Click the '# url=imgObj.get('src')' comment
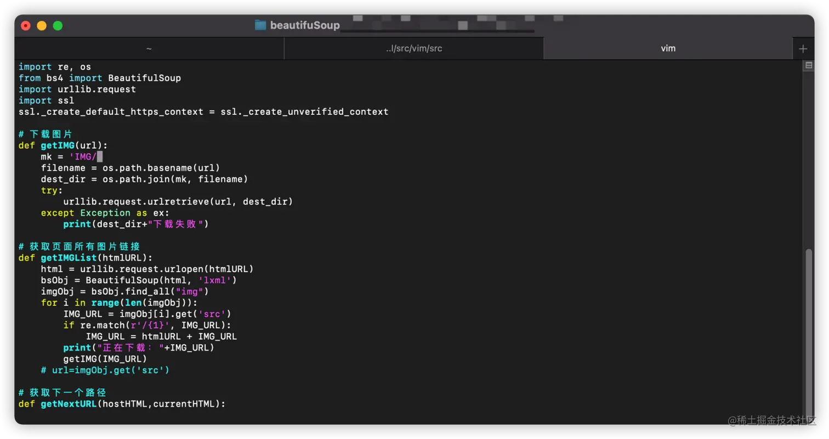 (105, 370)
